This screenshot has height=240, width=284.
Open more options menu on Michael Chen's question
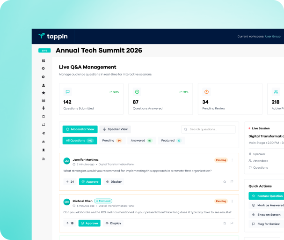point(232,201)
